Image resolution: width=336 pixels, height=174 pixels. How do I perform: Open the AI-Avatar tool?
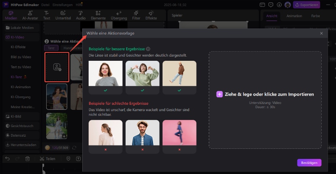30,16
